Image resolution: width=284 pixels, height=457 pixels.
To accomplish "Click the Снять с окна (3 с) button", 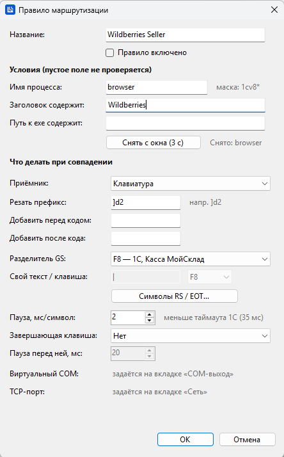I will coord(154,143).
